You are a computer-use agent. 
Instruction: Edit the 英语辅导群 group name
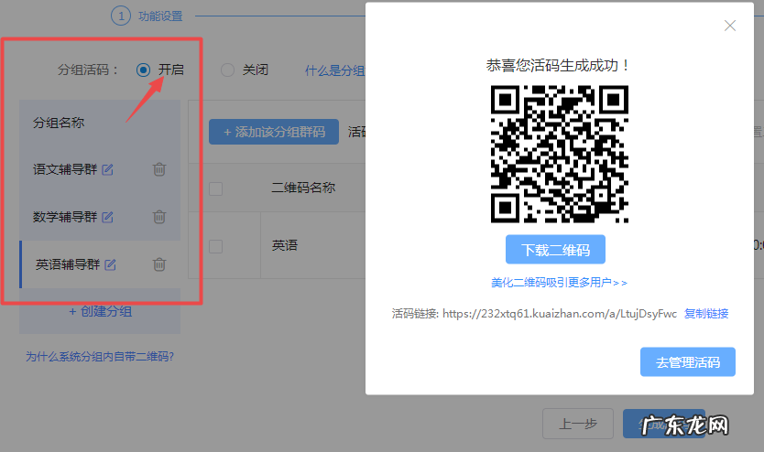110,264
